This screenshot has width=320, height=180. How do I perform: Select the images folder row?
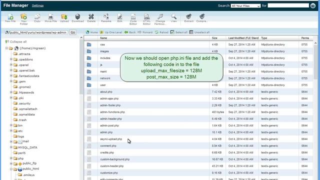[198, 51]
